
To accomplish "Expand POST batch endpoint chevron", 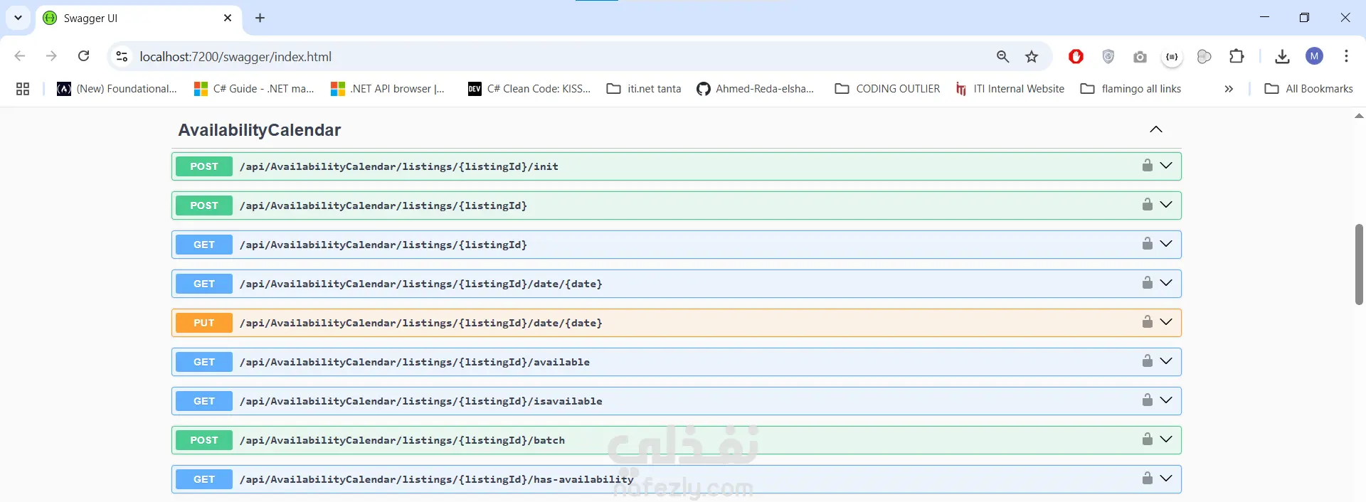I will point(1166,439).
